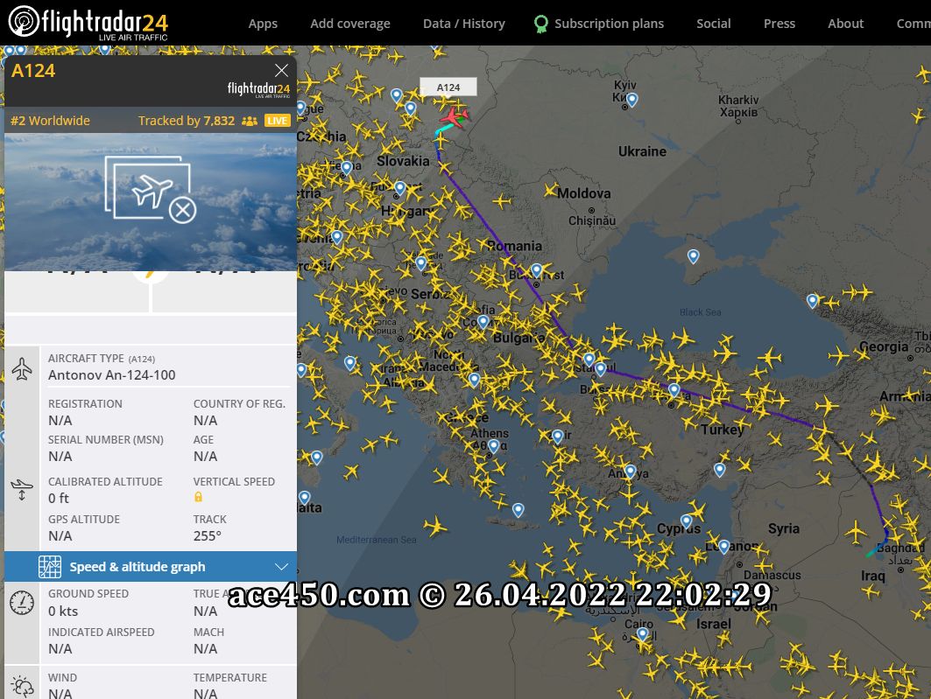Click the red A124 aircraft icon

(x=455, y=117)
